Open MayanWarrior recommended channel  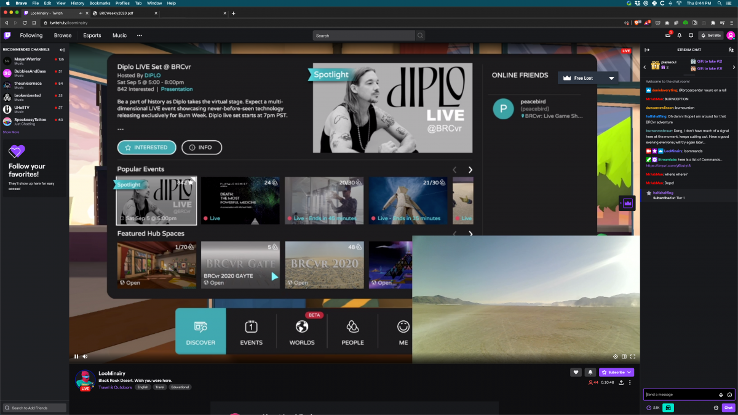[34, 60]
